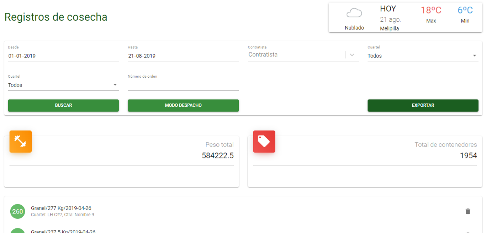Select the Total de contenedores value 1954
486x233 pixels.
[x=468, y=155]
